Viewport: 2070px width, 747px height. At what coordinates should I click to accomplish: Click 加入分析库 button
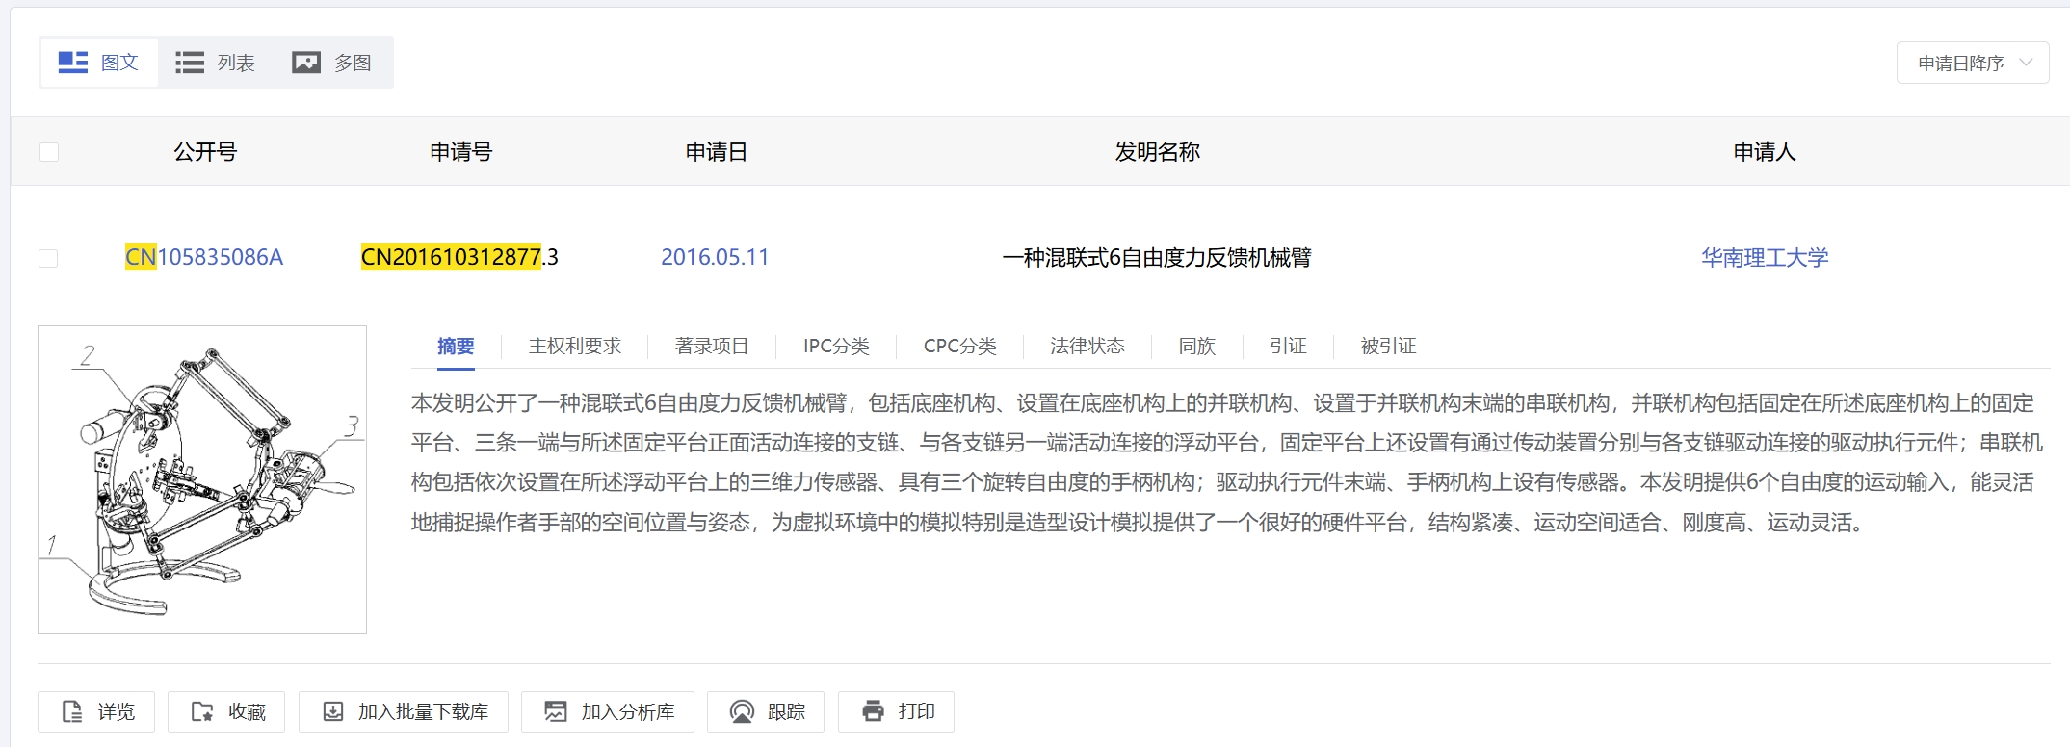[x=608, y=711]
